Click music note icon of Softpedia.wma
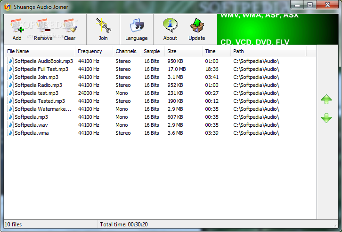The width and height of the screenshot is (342, 232). click(10, 133)
